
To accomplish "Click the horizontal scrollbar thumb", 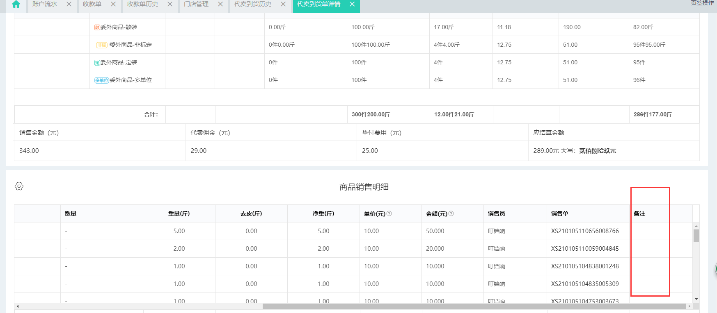I will tap(474, 306).
